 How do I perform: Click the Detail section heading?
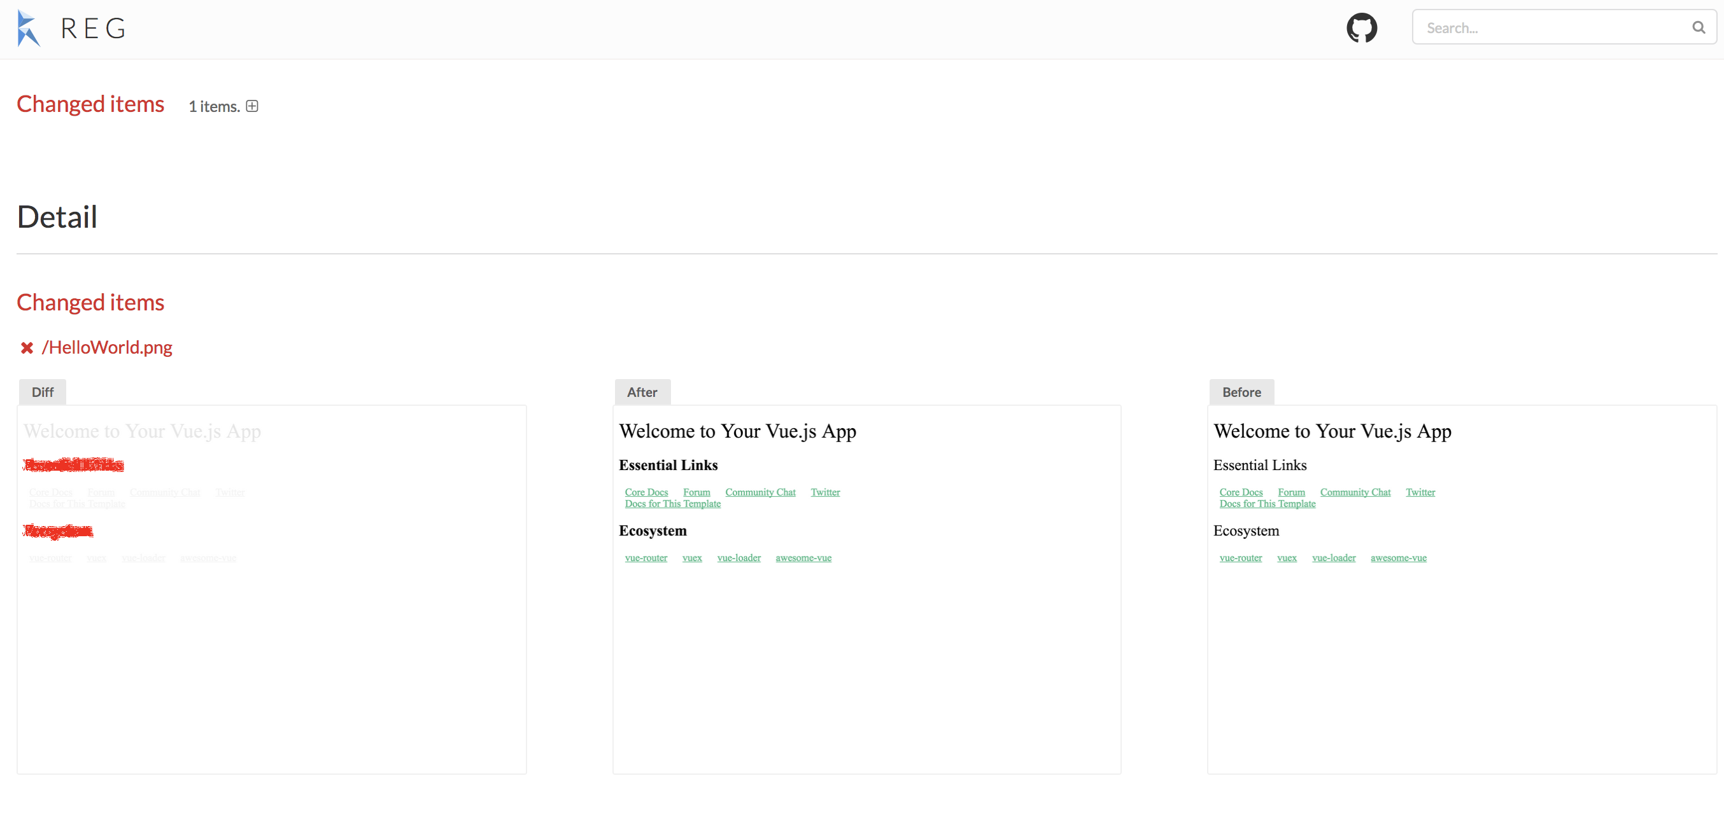(x=57, y=217)
